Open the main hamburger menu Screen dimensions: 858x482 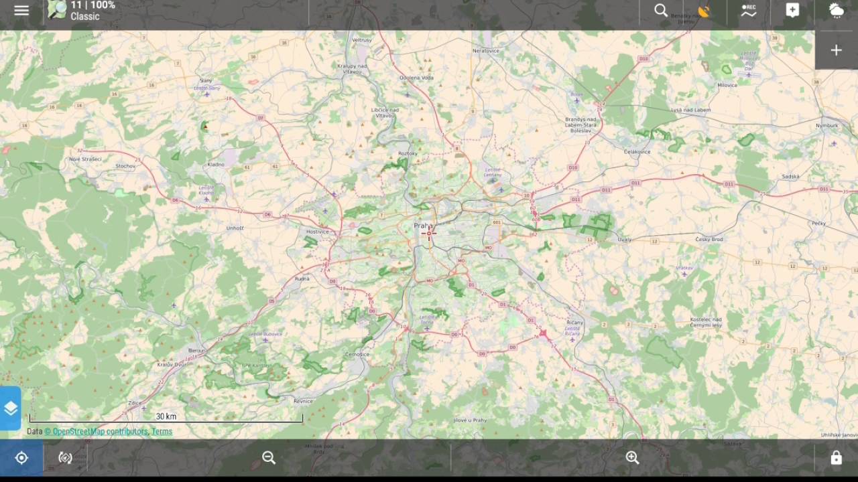21,11
